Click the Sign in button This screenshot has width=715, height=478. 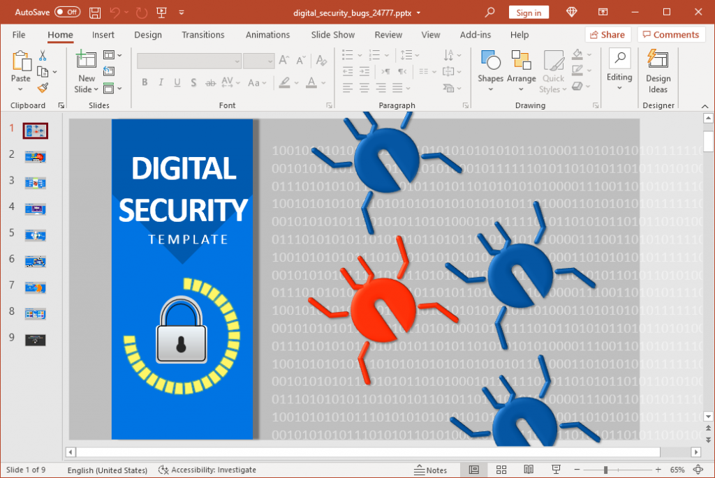coord(529,12)
